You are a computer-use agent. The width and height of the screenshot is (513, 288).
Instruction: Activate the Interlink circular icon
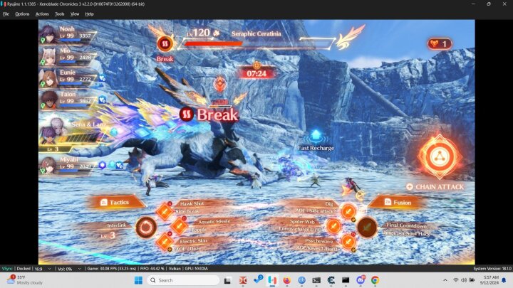[x=146, y=228]
